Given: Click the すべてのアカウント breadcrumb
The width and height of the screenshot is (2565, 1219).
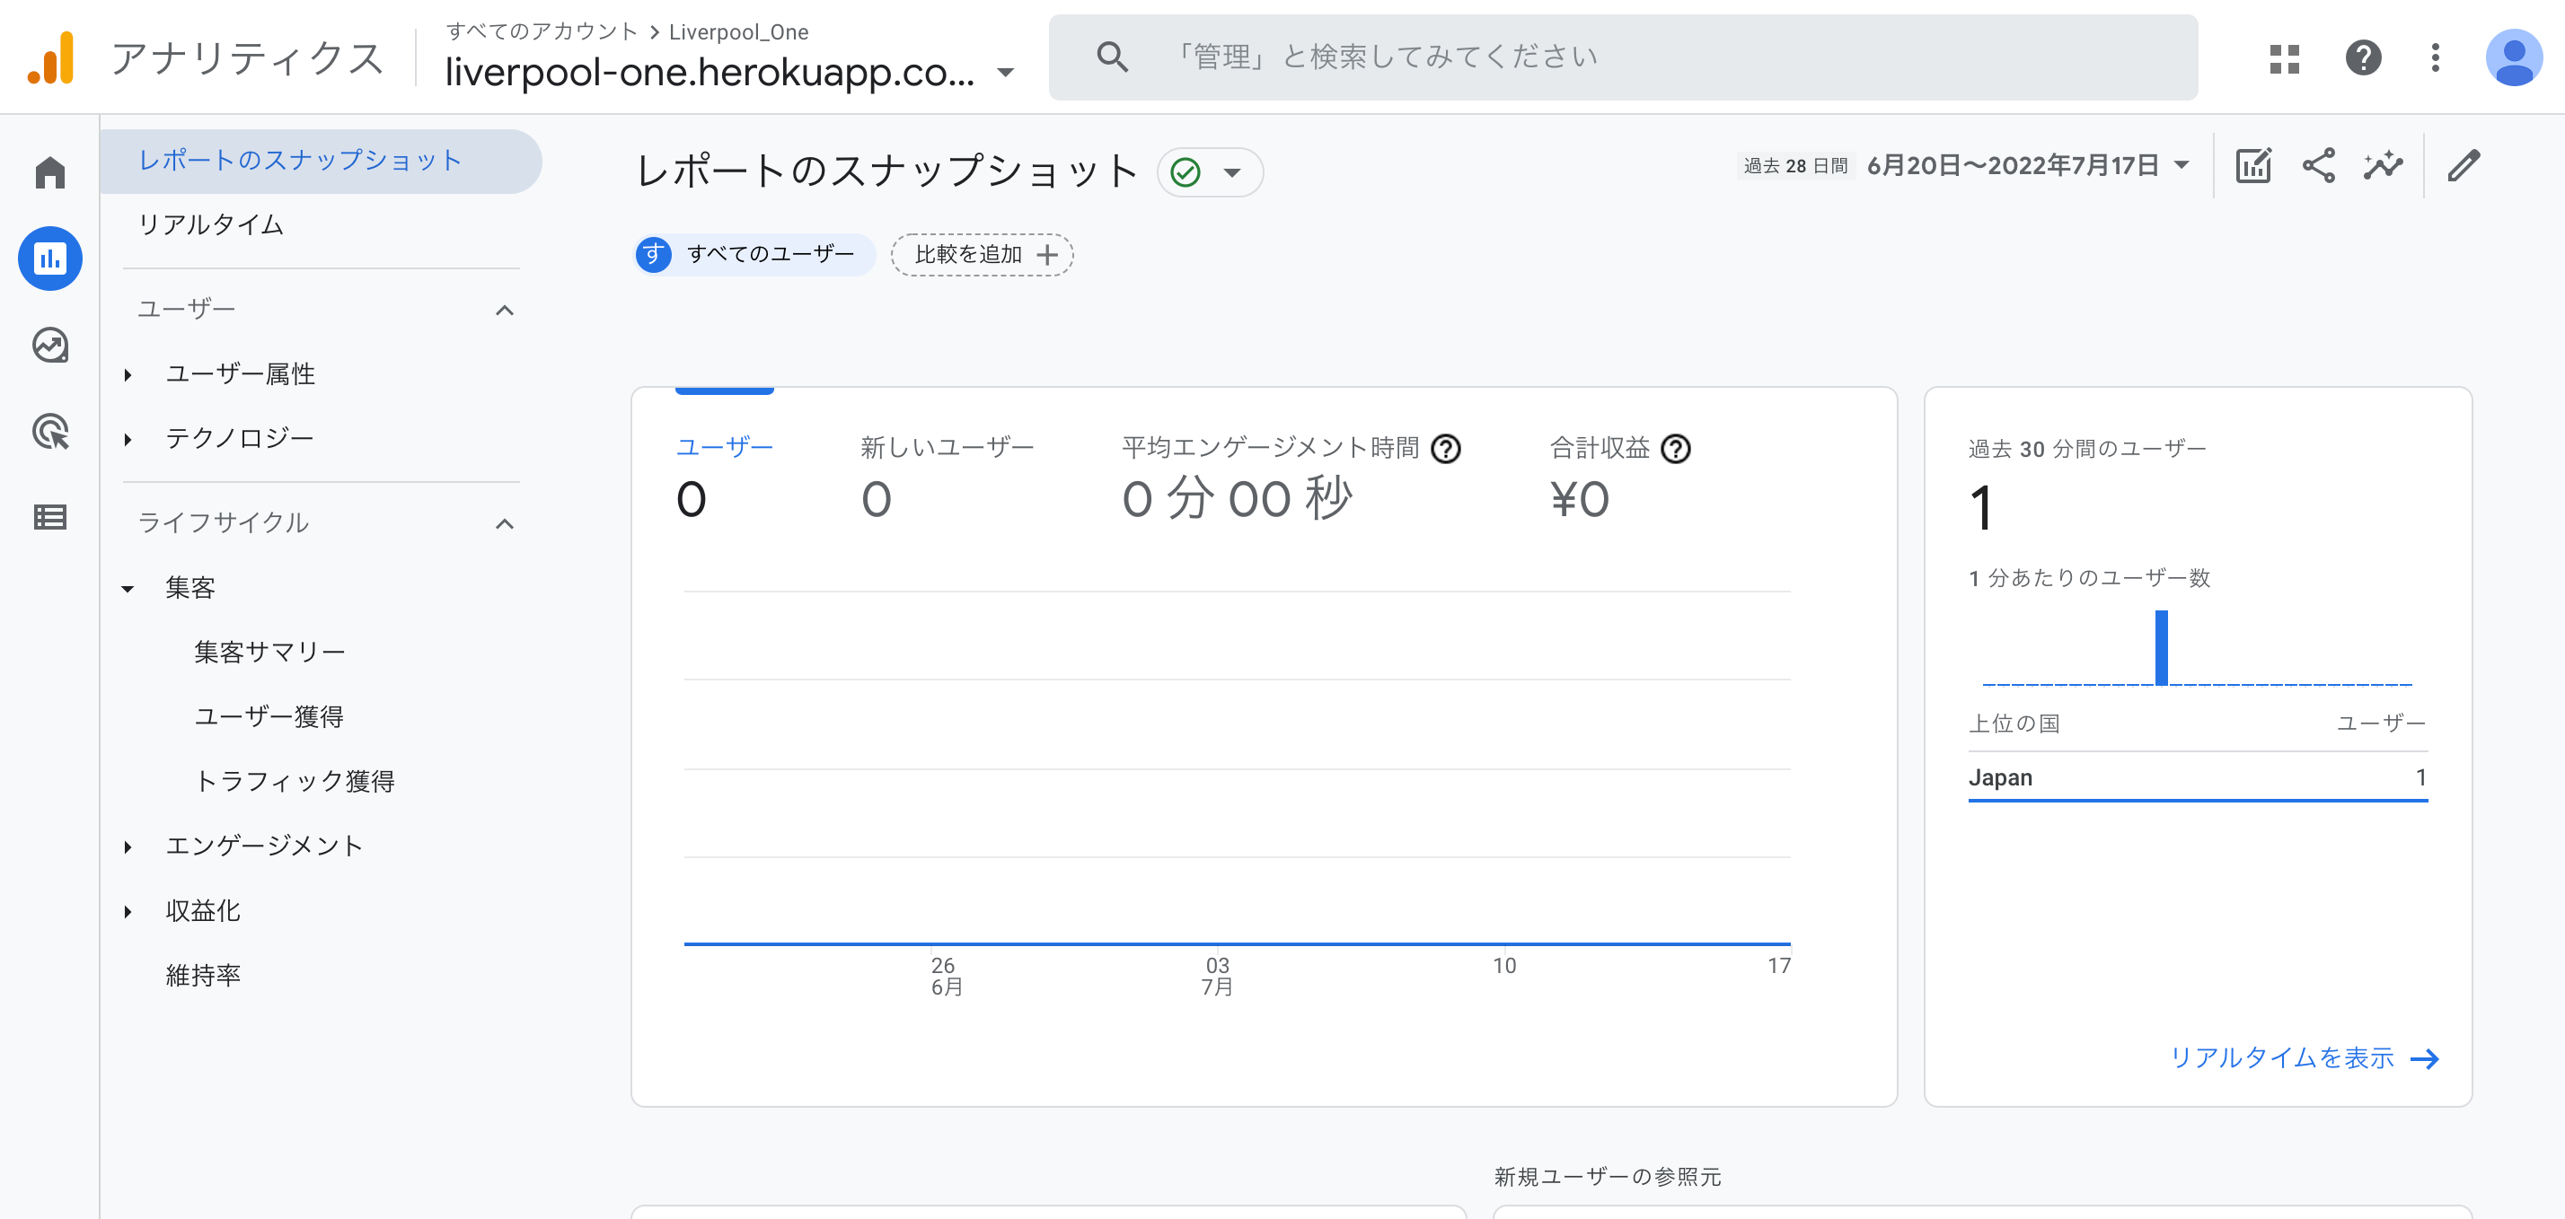Looking at the screenshot, I should point(542,31).
